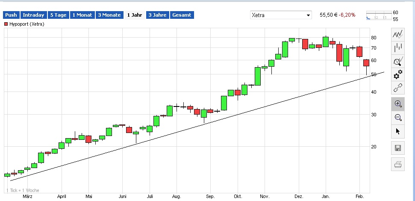Screen dimensions: 415x201
Task: Switch to 3 Jahre time range
Action: click(x=157, y=15)
